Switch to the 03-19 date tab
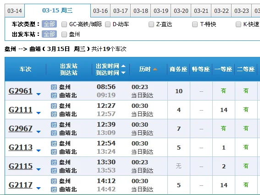This screenshot has height=195, width=260. pyautogui.click(x=161, y=11)
